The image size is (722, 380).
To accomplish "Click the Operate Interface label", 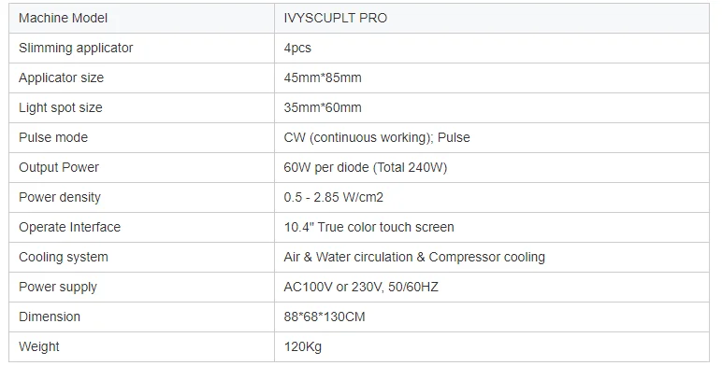I will click(69, 227).
